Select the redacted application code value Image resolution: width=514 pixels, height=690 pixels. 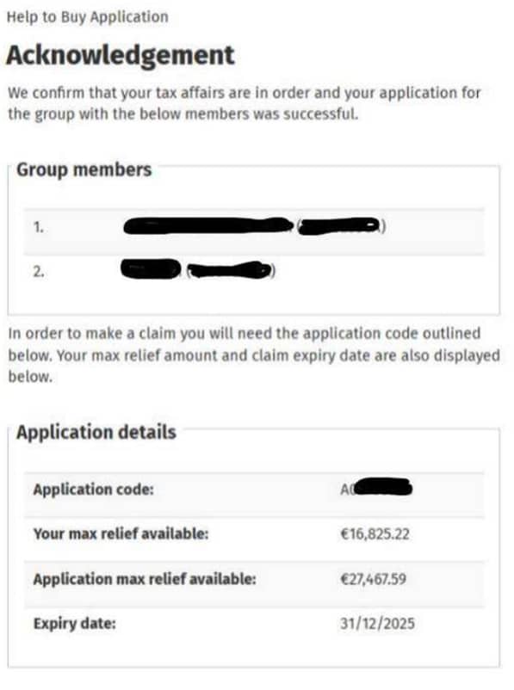(376, 488)
